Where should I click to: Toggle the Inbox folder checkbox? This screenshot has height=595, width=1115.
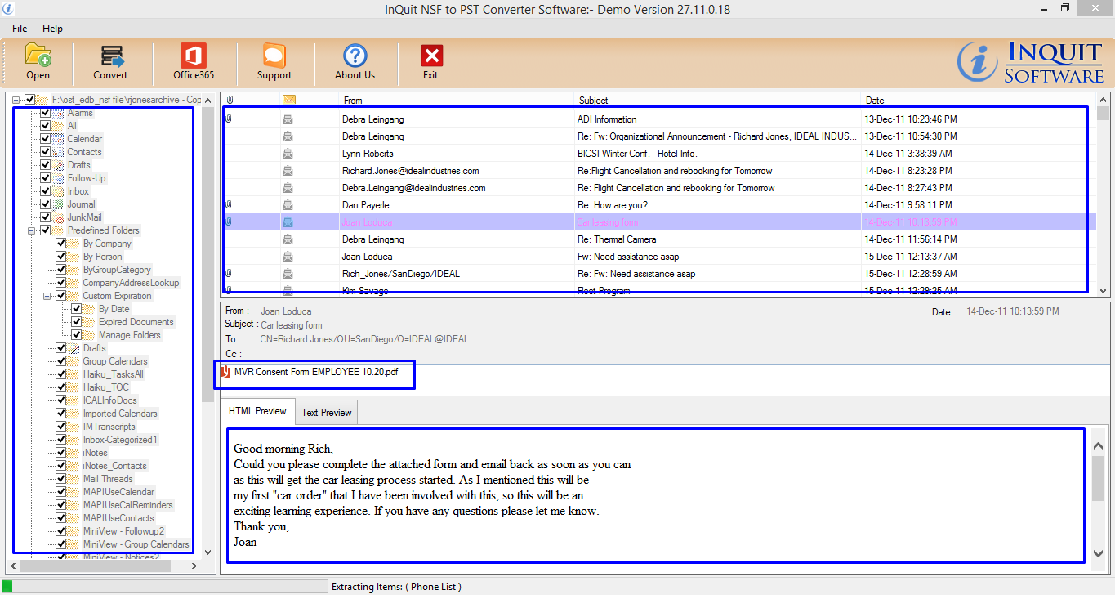click(46, 191)
